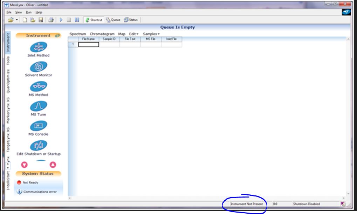
Task: Click the File Text cell in row 1
Action: tap(130, 45)
